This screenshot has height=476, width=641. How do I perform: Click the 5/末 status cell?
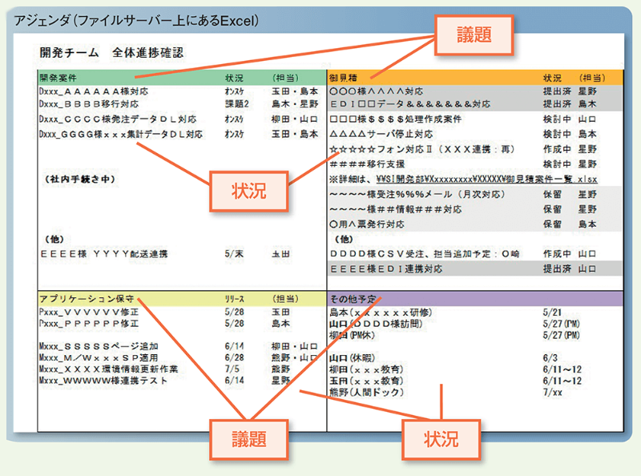(x=234, y=254)
